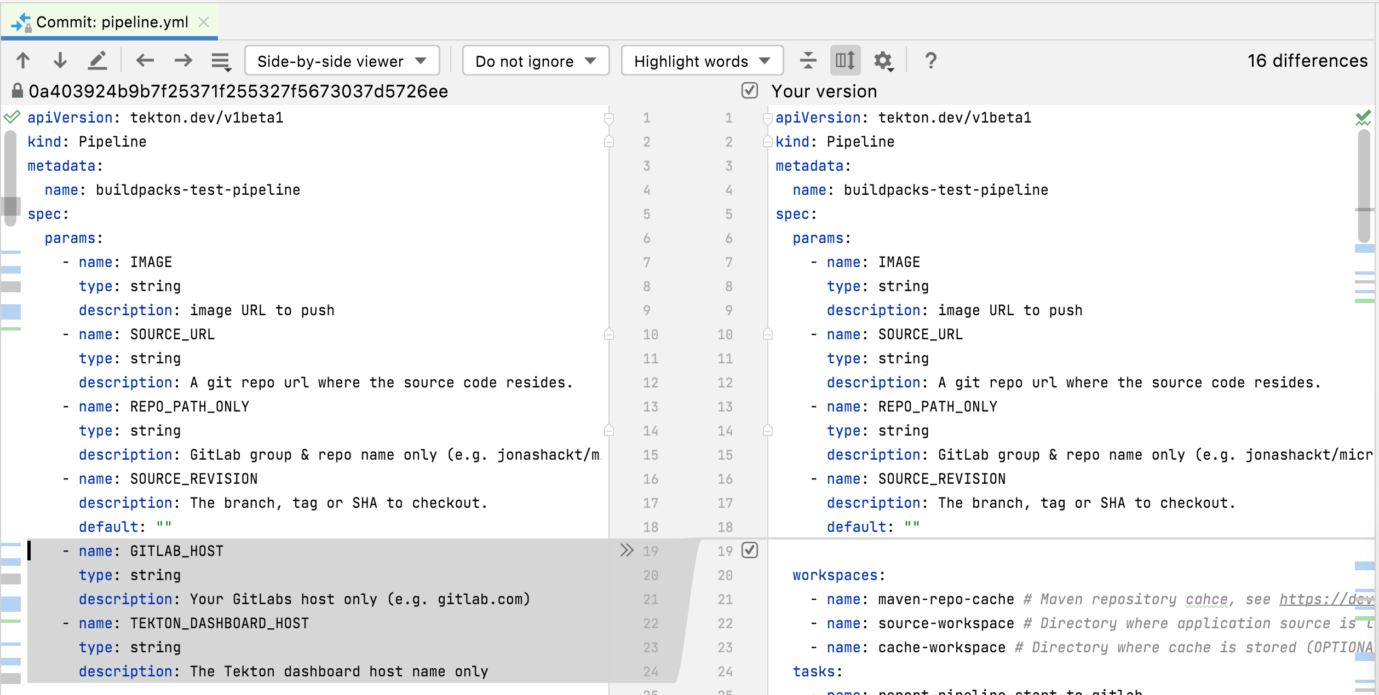Click the right editor vertical scrollbar
The height and width of the screenshot is (695, 1379).
(1364, 186)
